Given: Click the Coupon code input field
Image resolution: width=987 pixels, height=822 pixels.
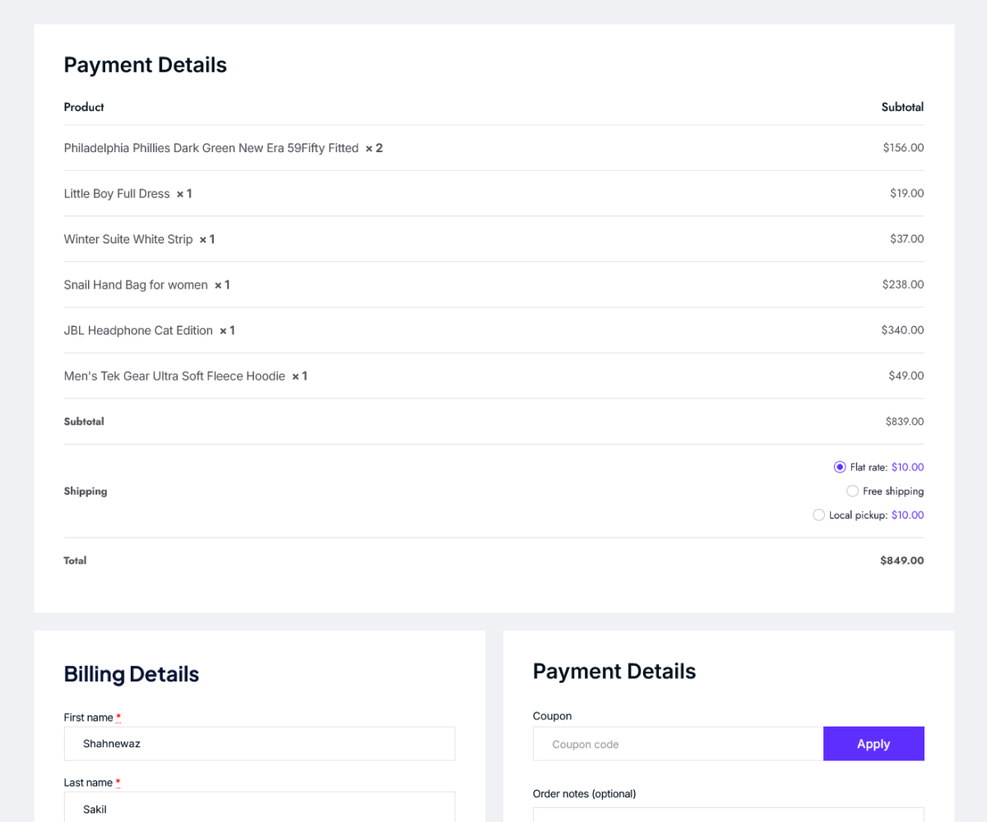Looking at the screenshot, I should point(678,744).
